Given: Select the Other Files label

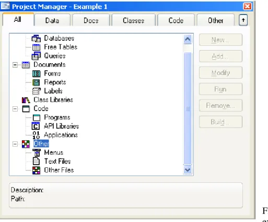Looking at the screenshot, I should pyautogui.click(x=59, y=170).
